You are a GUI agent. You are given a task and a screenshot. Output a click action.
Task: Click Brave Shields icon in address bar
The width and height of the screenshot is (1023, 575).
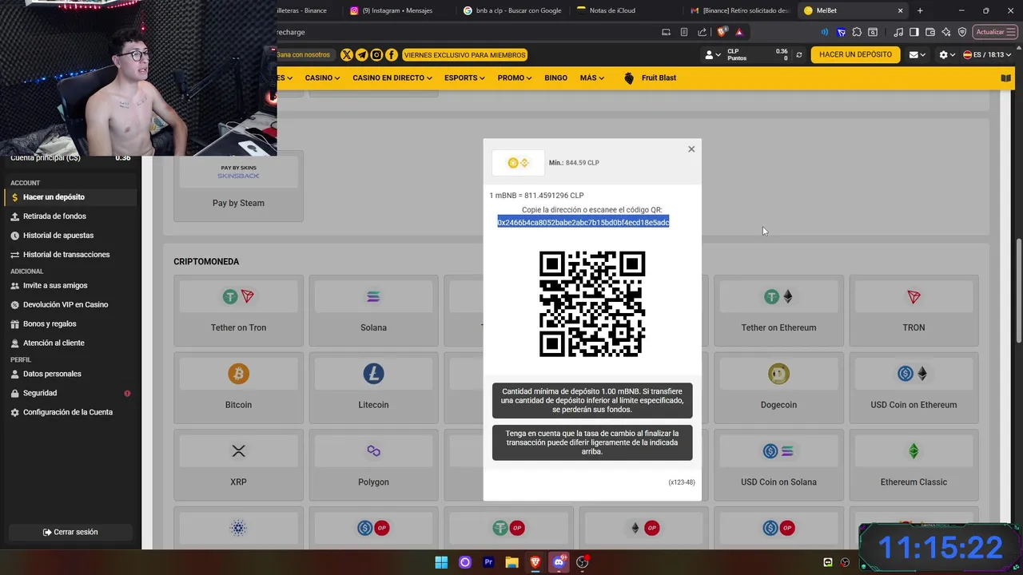click(x=722, y=32)
